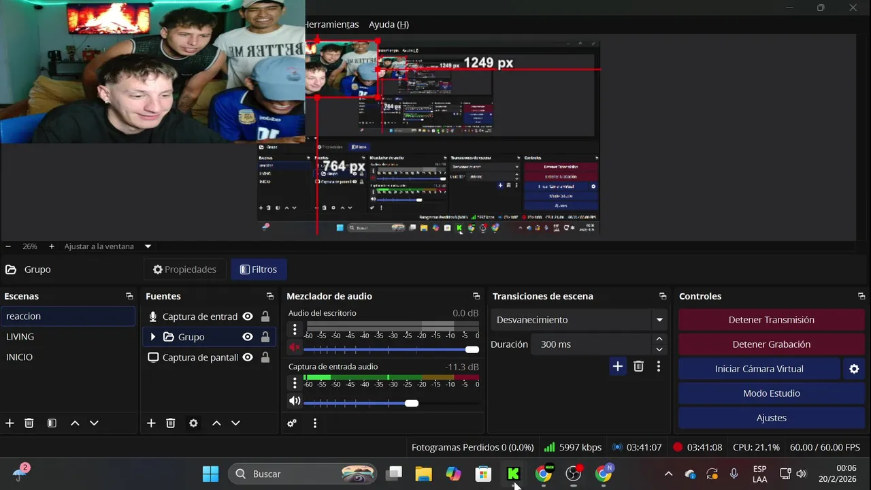This screenshot has height=490, width=871.
Task: Zoom in the preview with plus
Action: 51,246
